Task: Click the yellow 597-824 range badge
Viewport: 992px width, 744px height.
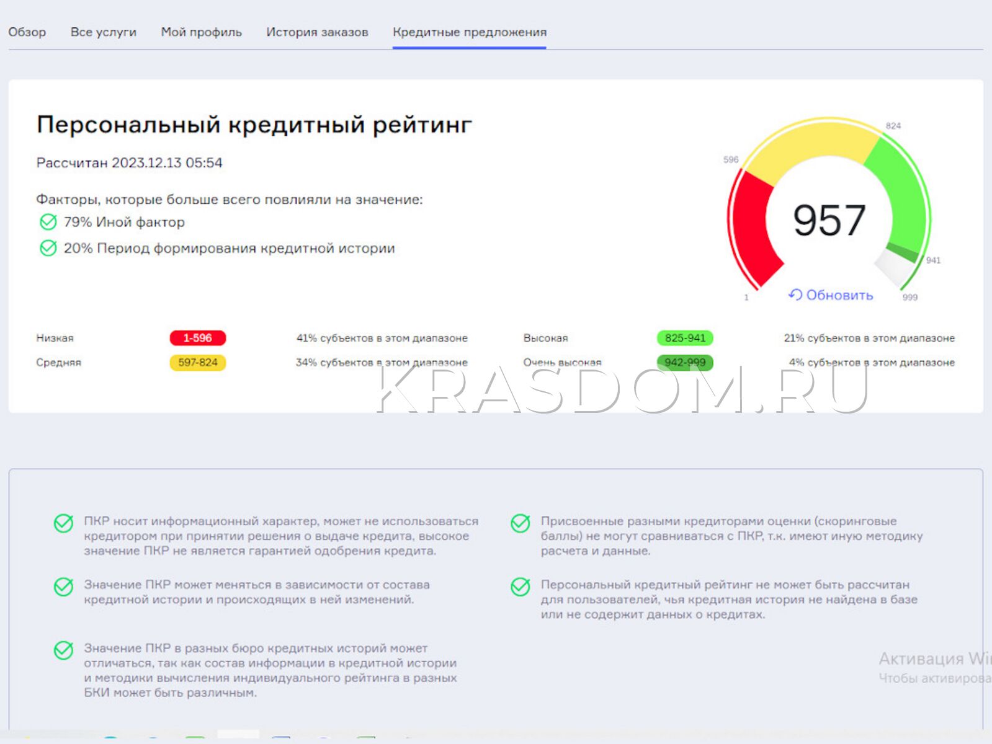Action: click(197, 362)
